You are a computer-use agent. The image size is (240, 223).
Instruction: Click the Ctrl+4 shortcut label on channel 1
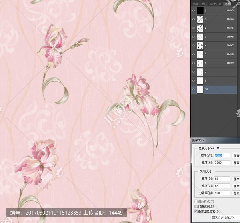[230, 19]
